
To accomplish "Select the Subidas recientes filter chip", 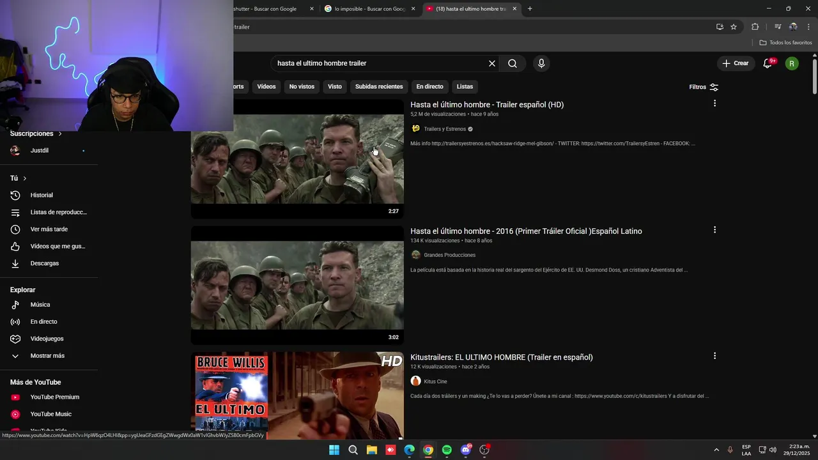I will (379, 86).
